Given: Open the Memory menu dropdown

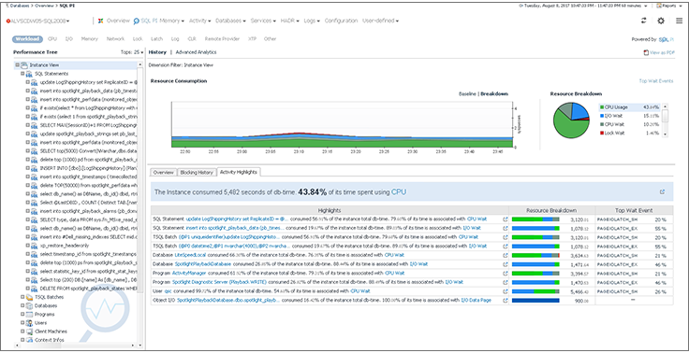Looking at the screenshot, I should (x=171, y=21).
